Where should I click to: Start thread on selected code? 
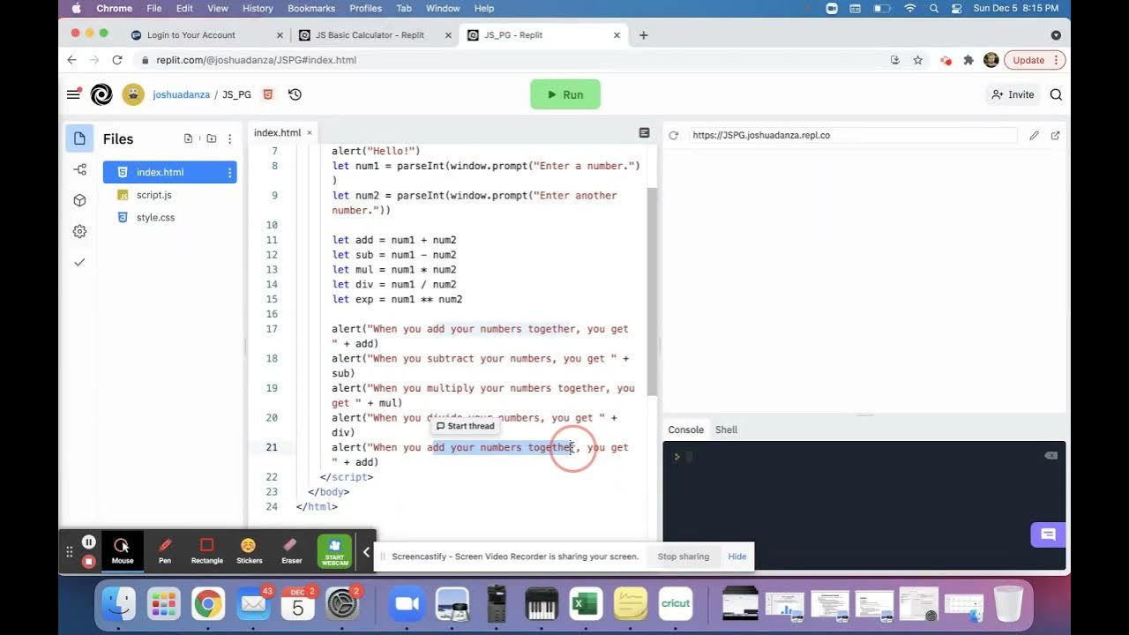465,426
